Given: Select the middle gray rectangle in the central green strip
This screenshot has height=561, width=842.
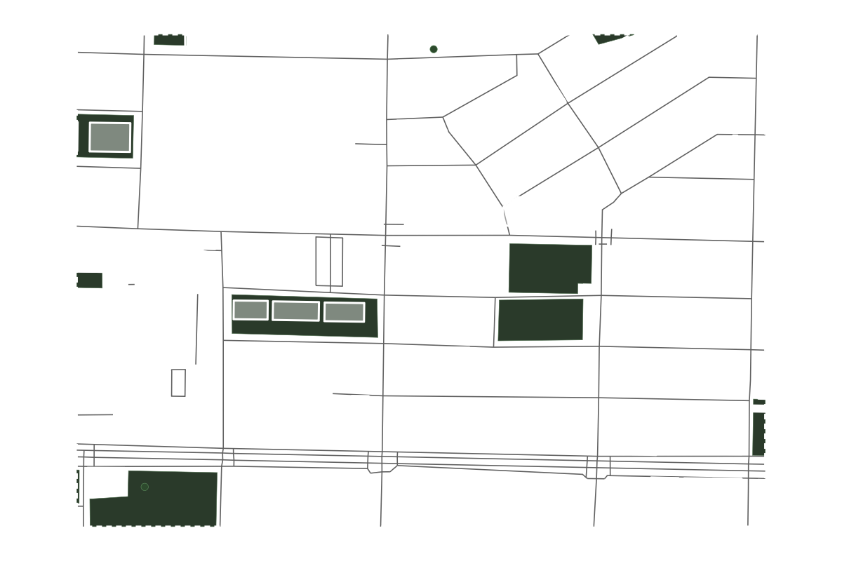Looking at the screenshot, I should pos(295,311).
